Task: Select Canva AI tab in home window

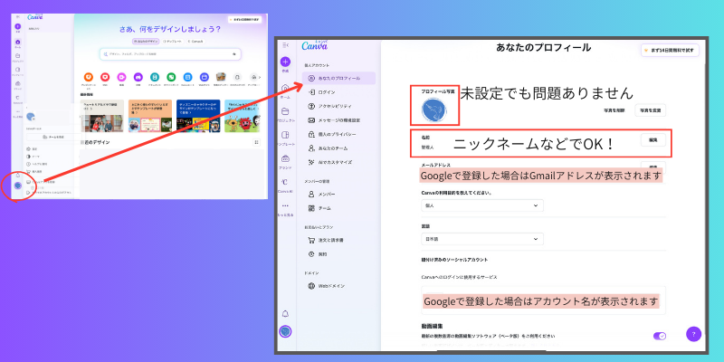Action: (x=195, y=41)
